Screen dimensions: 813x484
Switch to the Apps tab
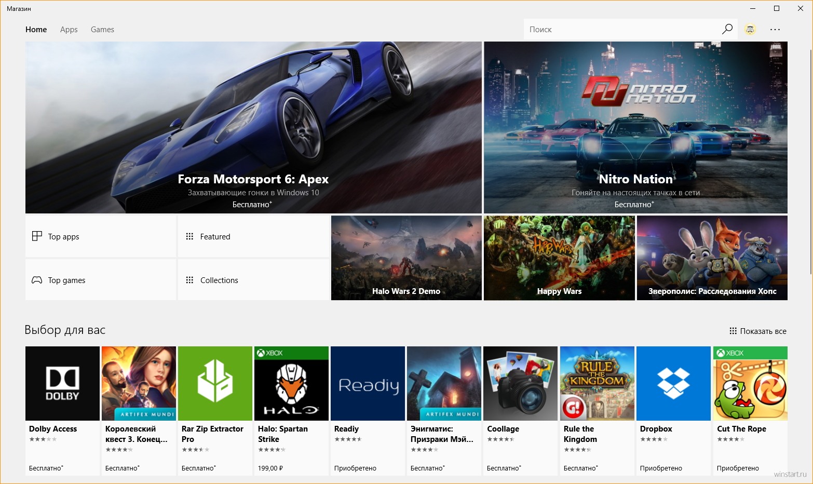69,30
